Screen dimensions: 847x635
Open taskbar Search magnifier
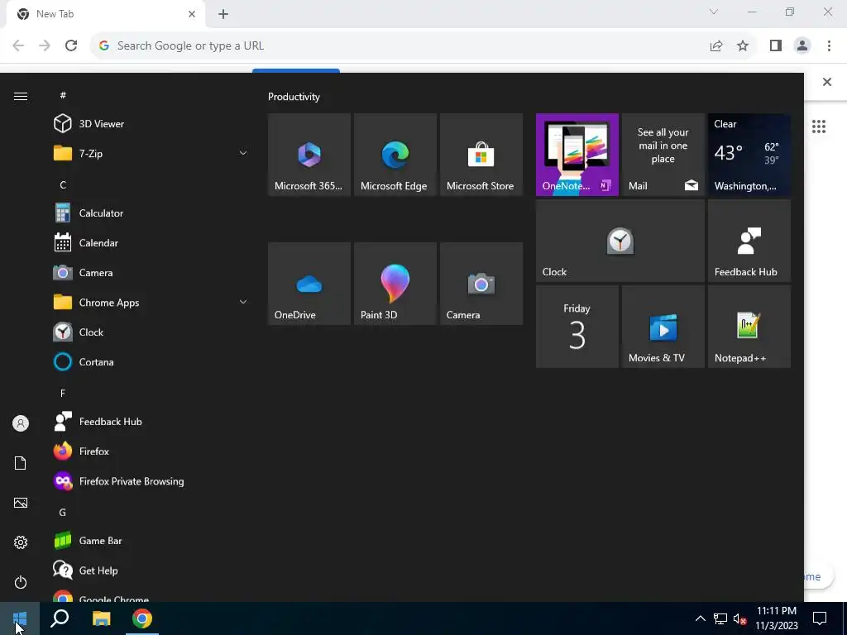(x=60, y=618)
